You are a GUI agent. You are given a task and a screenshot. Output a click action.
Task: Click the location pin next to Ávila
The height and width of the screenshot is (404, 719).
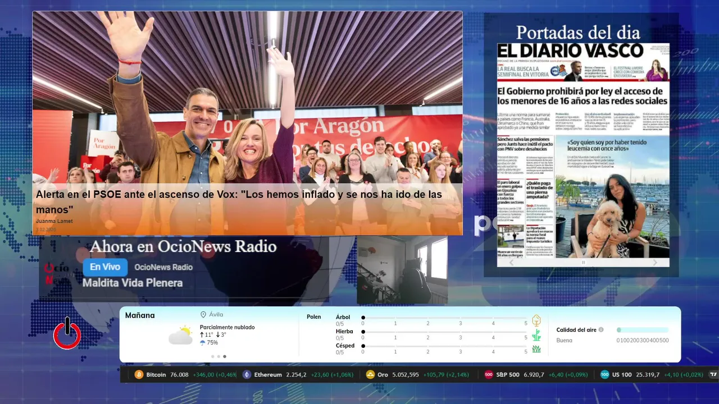coord(203,315)
